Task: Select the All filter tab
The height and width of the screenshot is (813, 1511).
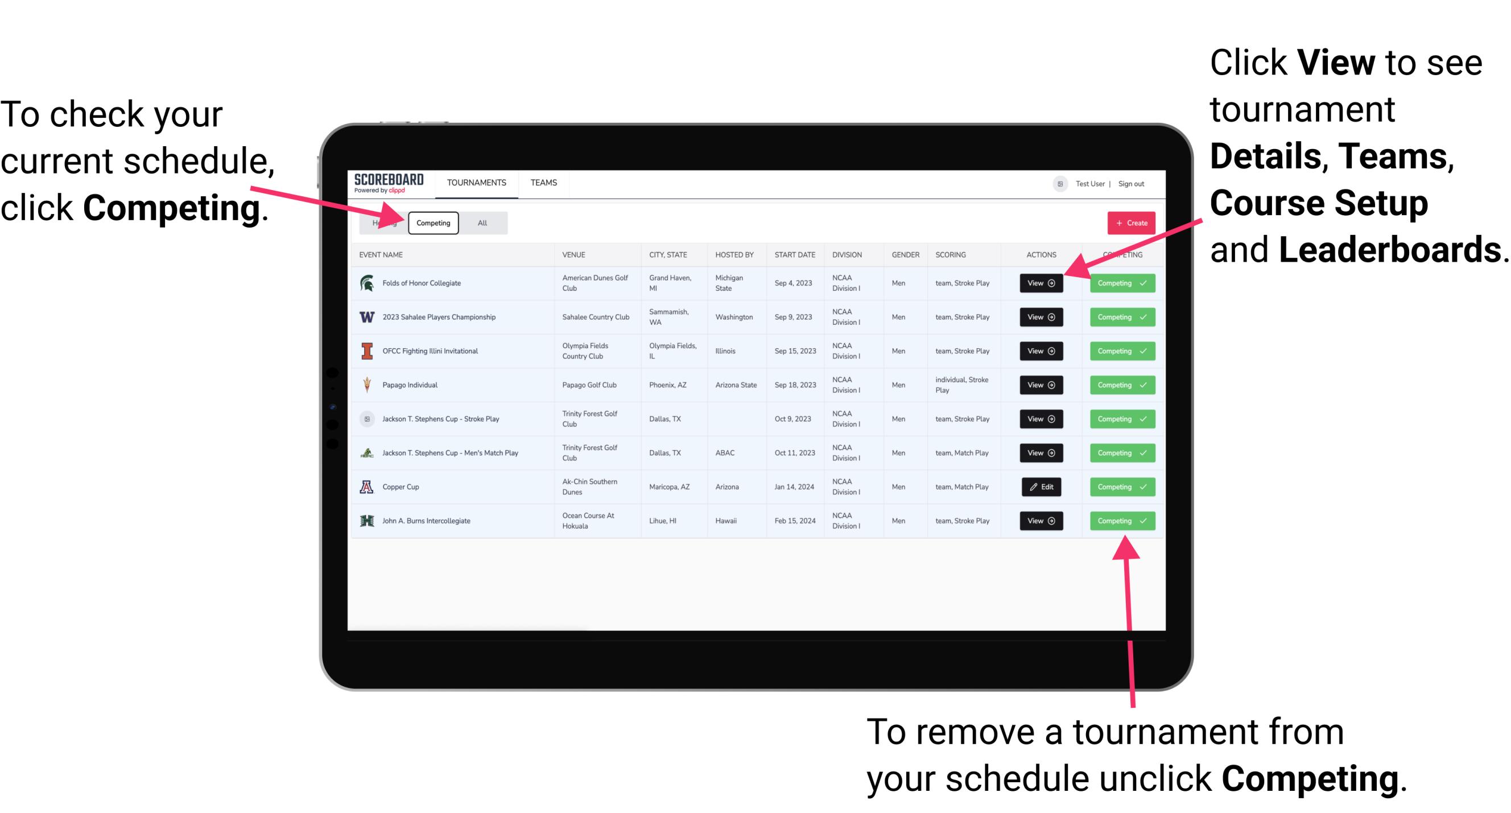Action: coord(480,222)
